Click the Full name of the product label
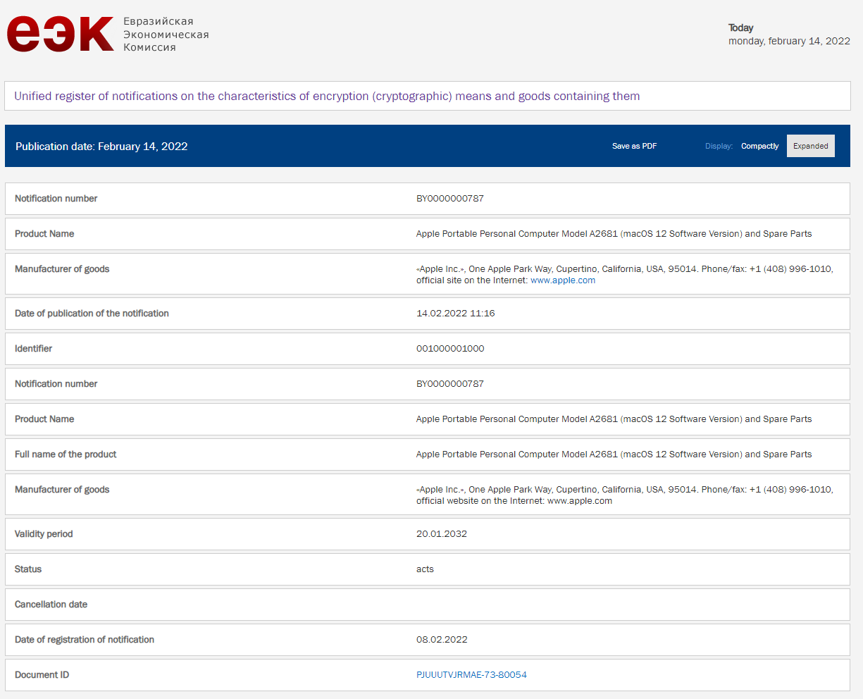The height and width of the screenshot is (699, 863). click(66, 454)
